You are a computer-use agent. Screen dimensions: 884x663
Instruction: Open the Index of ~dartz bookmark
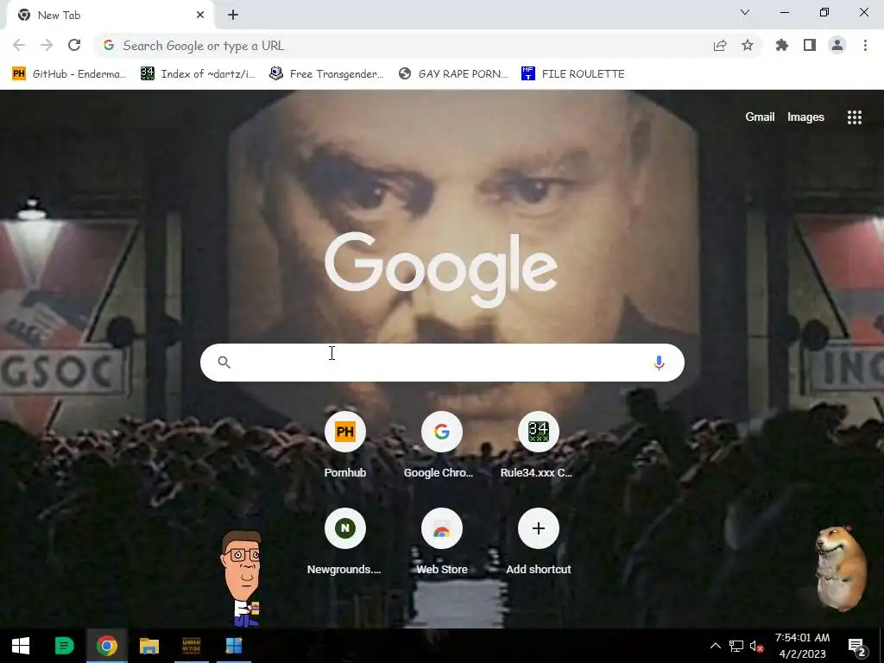pyautogui.click(x=199, y=74)
